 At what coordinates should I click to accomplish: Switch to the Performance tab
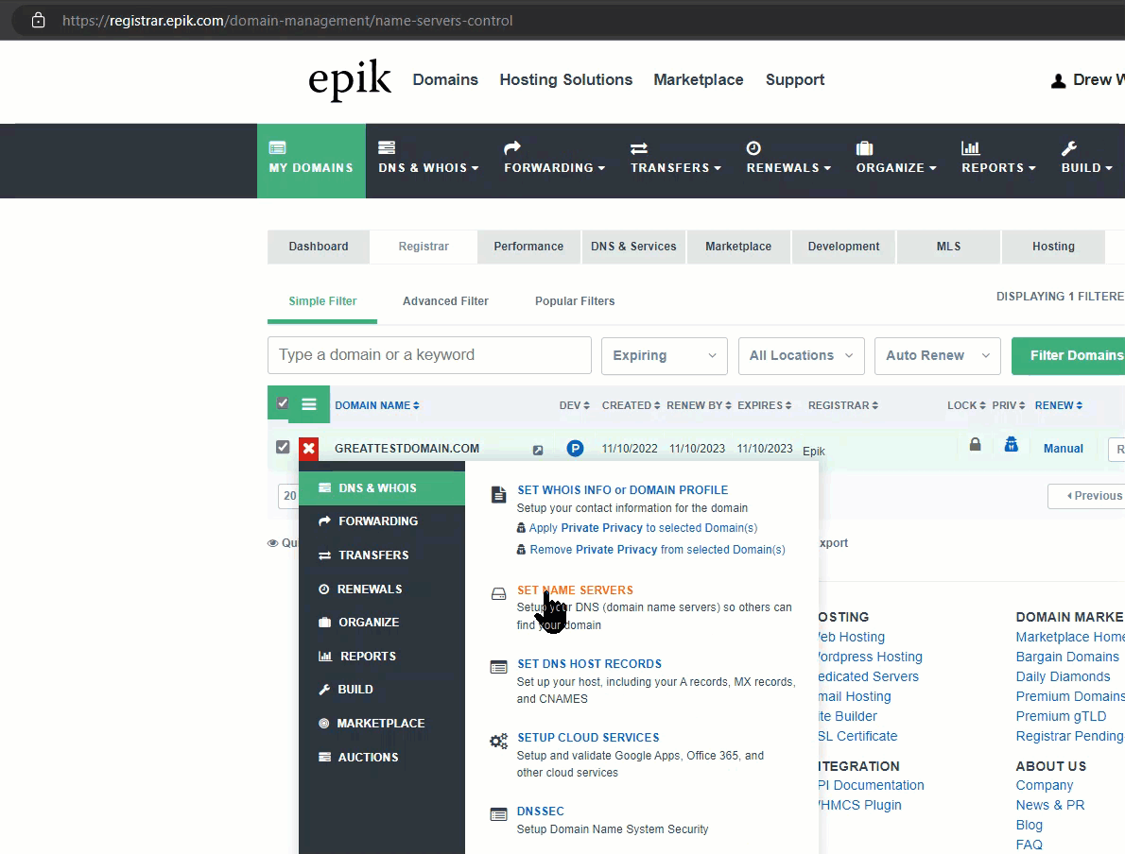coord(528,247)
